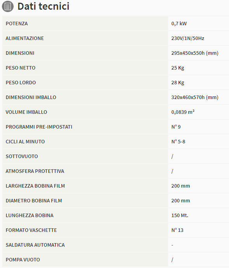Click the Dati tecnici document icon
The width and height of the screenshot is (229, 268).
coord(8,7)
